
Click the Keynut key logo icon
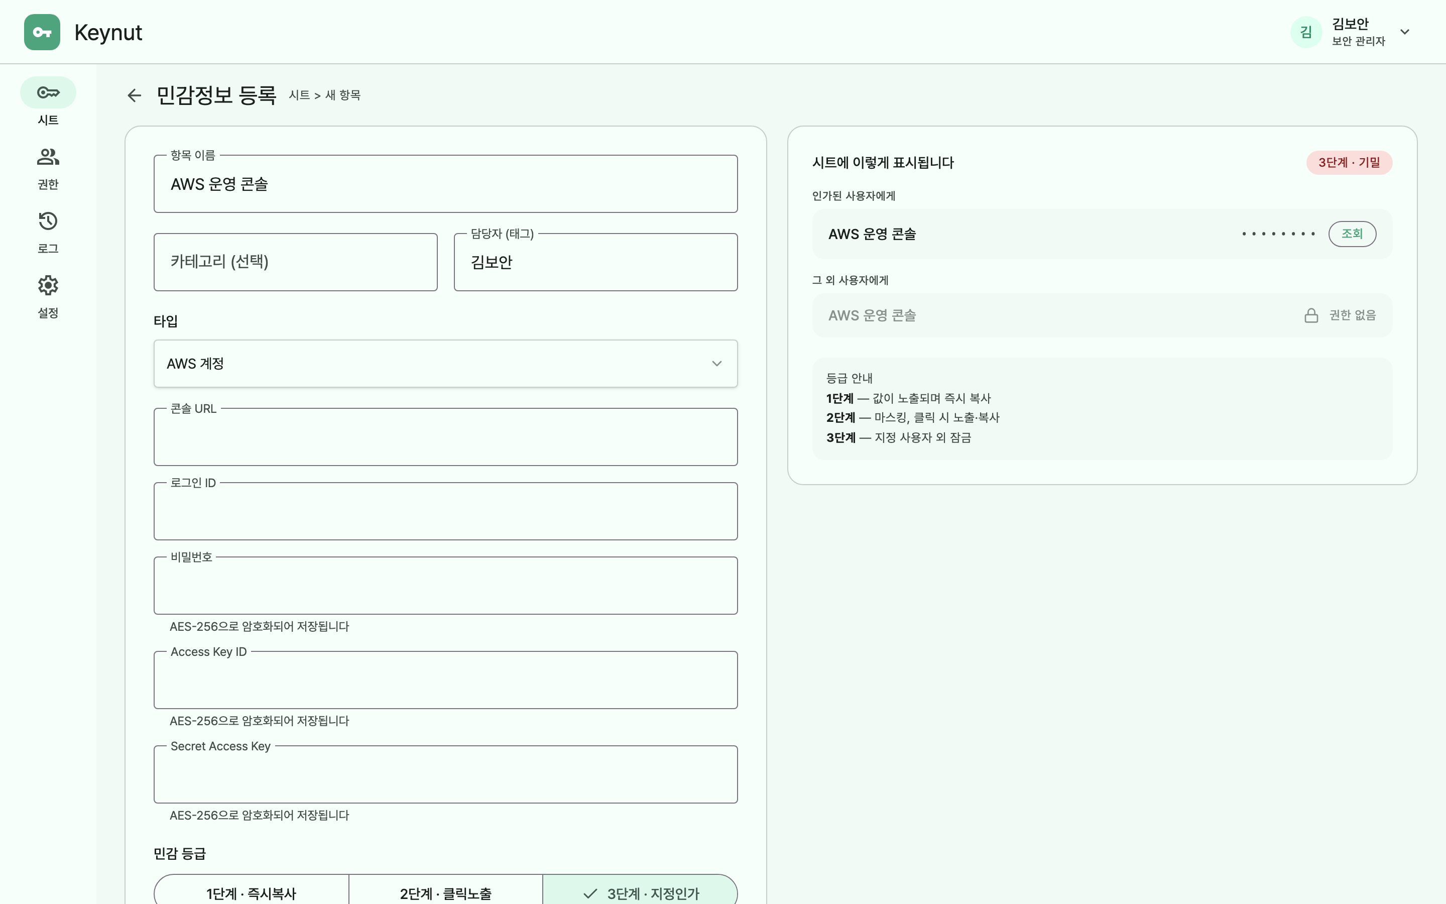tap(42, 32)
